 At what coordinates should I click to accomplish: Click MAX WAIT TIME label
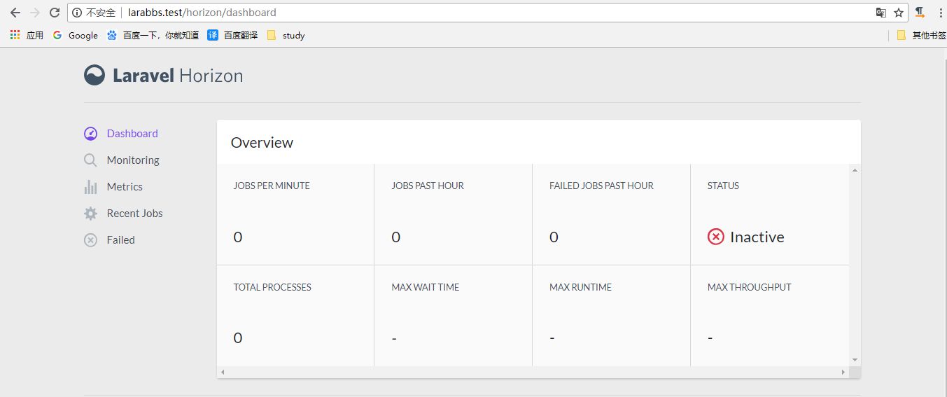tap(426, 287)
